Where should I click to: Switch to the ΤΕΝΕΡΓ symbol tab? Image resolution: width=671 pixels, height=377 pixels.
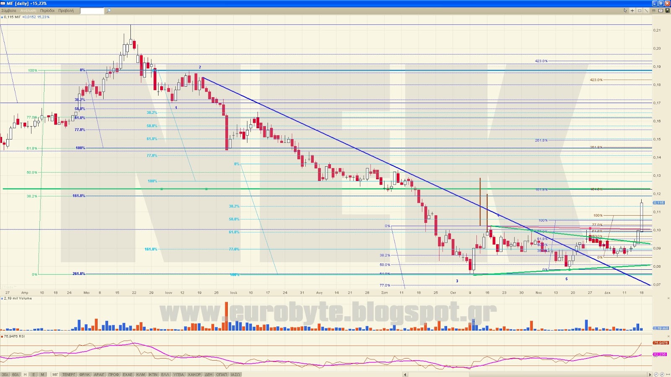[69, 374]
